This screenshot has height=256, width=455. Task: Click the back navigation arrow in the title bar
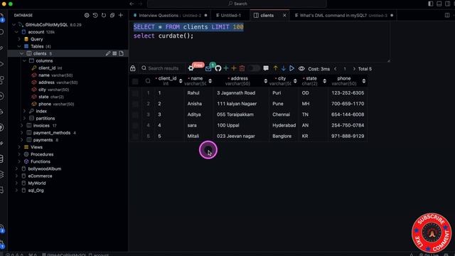[x=132, y=4]
